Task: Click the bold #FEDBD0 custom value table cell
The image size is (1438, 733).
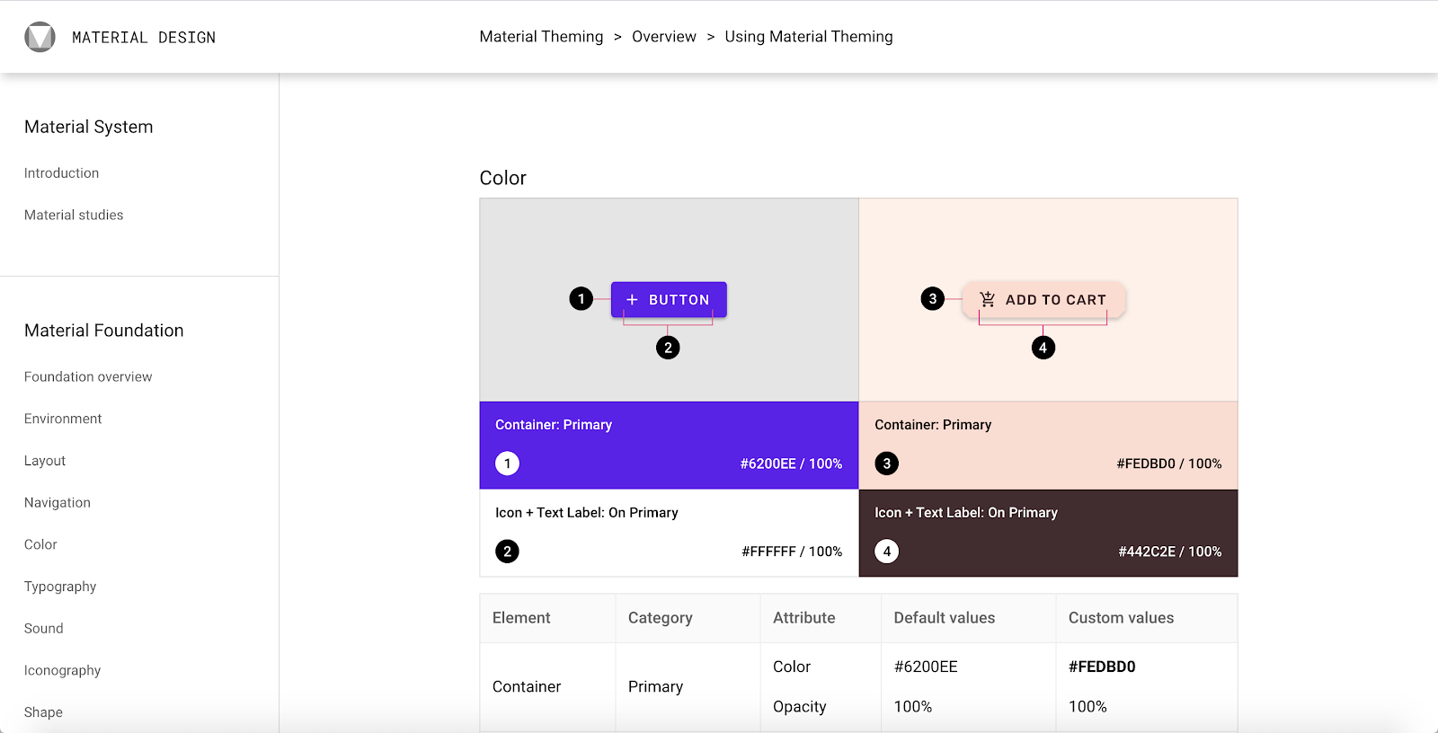Action: pos(1102,667)
